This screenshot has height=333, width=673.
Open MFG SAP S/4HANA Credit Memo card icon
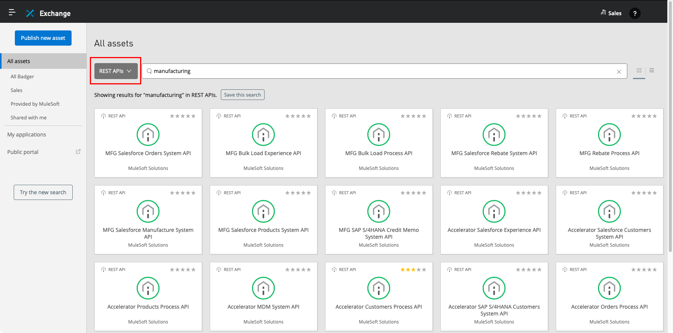pos(379,211)
